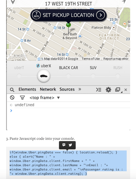Click the lower 14 St subway icon near 'Map data'

pos(67,55)
